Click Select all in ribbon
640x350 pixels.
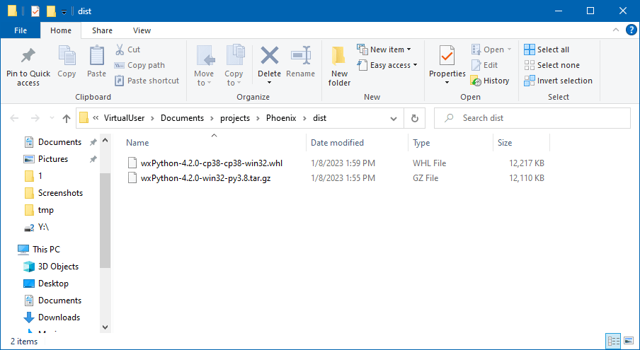[547, 49]
